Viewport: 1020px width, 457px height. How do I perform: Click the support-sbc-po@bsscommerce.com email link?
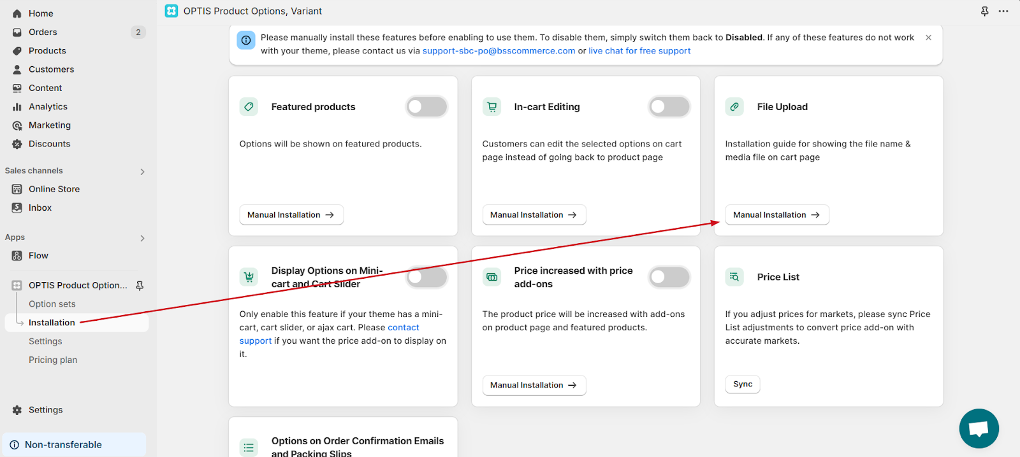499,51
